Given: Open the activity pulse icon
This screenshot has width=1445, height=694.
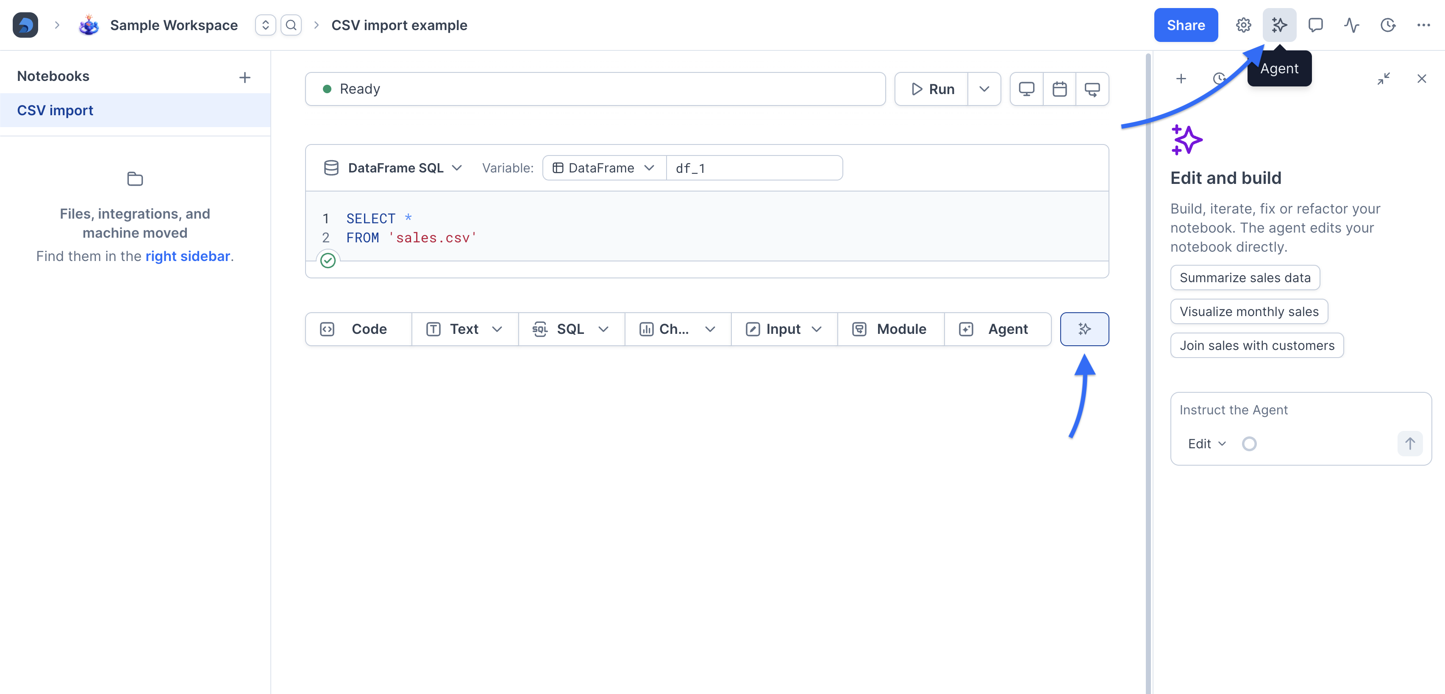Looking at the screenshot, I should click(1351, 25).
